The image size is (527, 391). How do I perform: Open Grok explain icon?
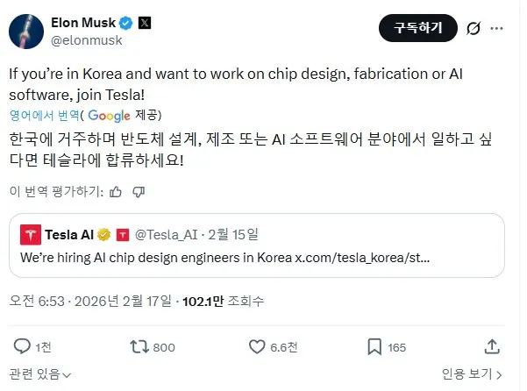coord(473,29)
